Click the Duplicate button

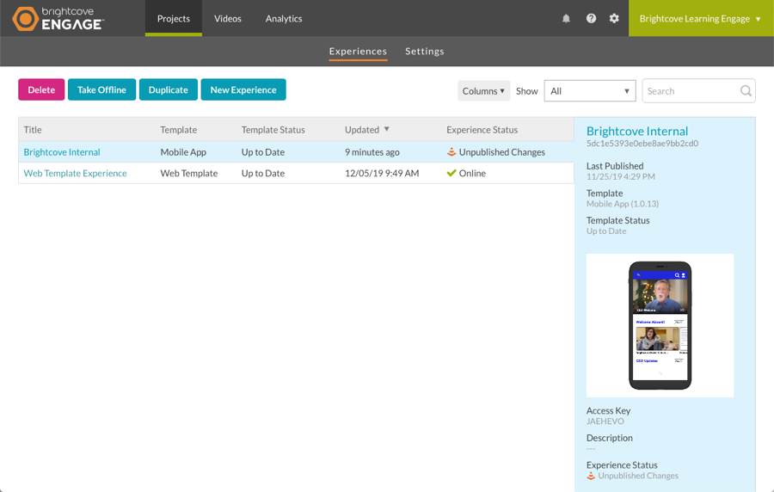click(x=169, y=89)
